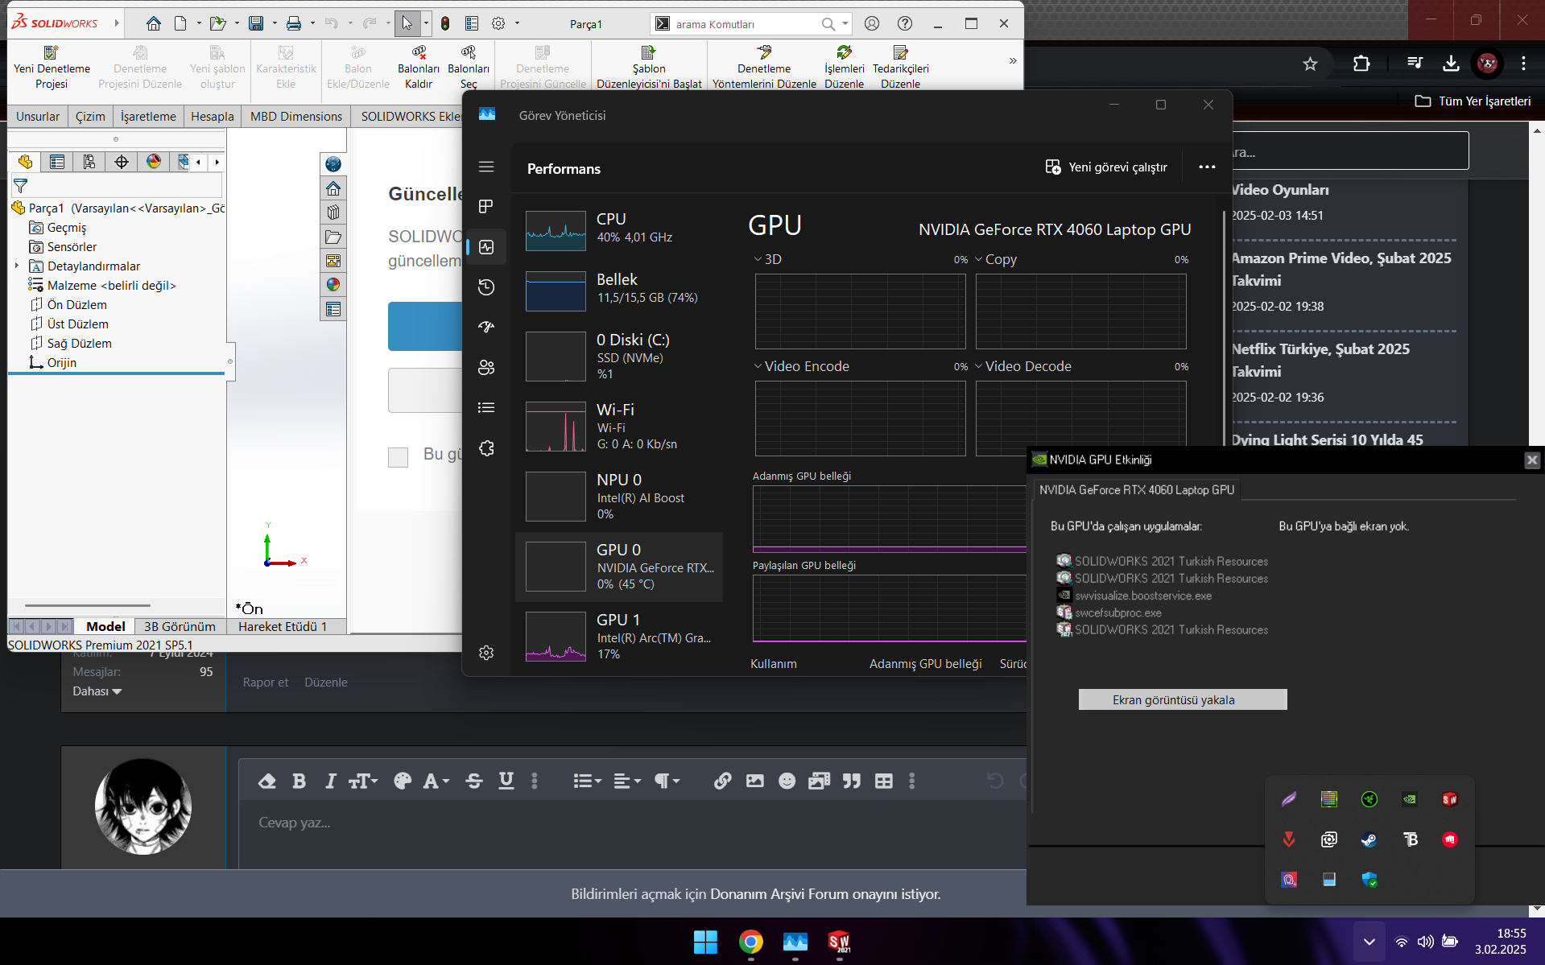Click the SolidWorks print icon
Screen dimensions: 1545x965
point(294,23)
